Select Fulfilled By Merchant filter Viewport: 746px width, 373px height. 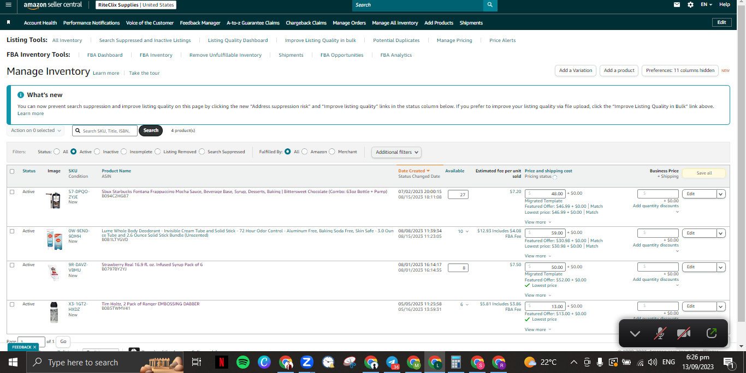[332, 152]
